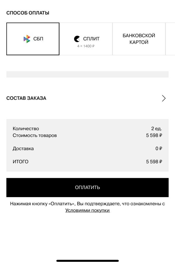The width and height of the screenshot is (175, 265).
Task: Tap the gray separator bar below payment methods
Action: (87, 74)
